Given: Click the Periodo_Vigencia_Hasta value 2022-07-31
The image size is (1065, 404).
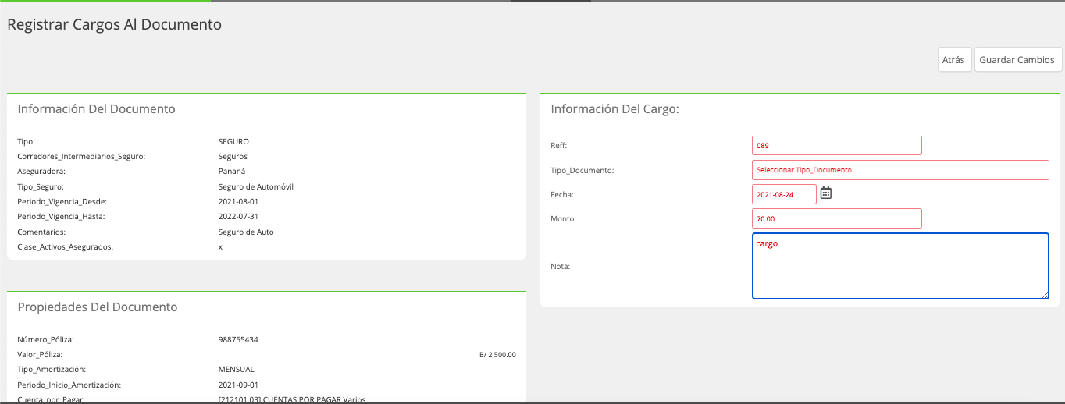Looking at the screenshot, I should [x=238, y=217].
